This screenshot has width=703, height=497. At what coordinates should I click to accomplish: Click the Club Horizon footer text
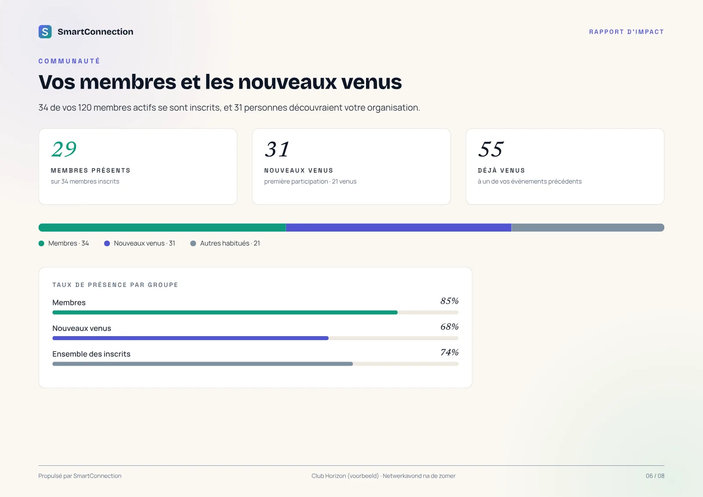click(384, 476)
